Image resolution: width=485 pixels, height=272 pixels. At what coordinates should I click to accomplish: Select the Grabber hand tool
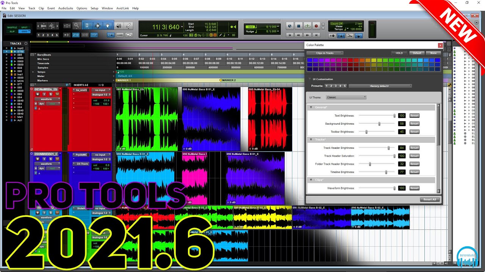click(x=108, y=26)
